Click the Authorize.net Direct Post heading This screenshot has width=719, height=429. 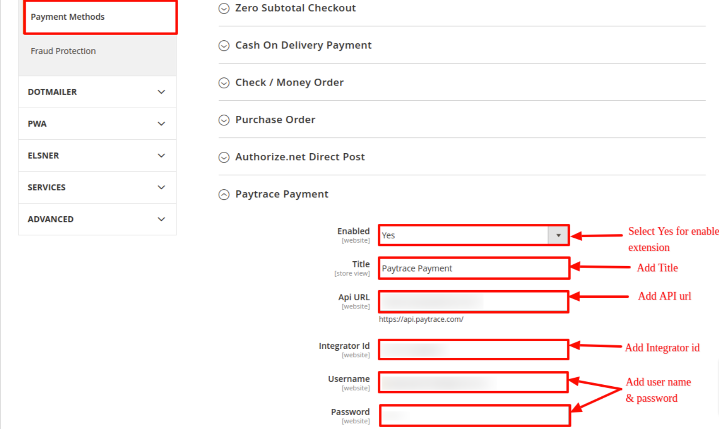pyautogui.click(x=300, y=157)
